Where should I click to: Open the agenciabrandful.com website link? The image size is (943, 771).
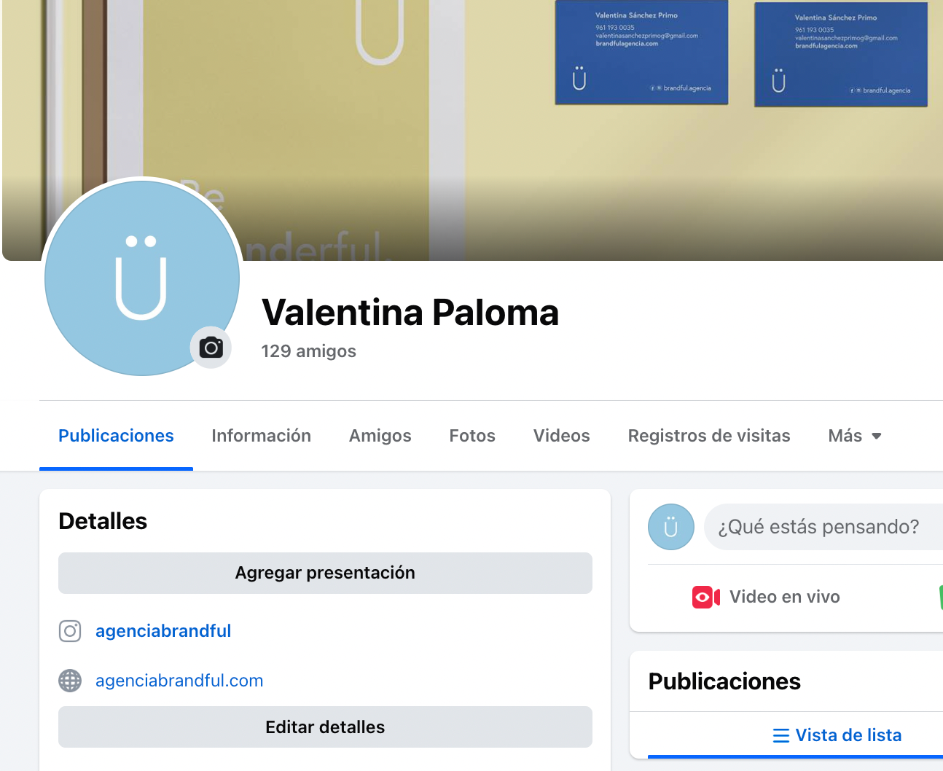pyautogui.click(x=179, y=681)
